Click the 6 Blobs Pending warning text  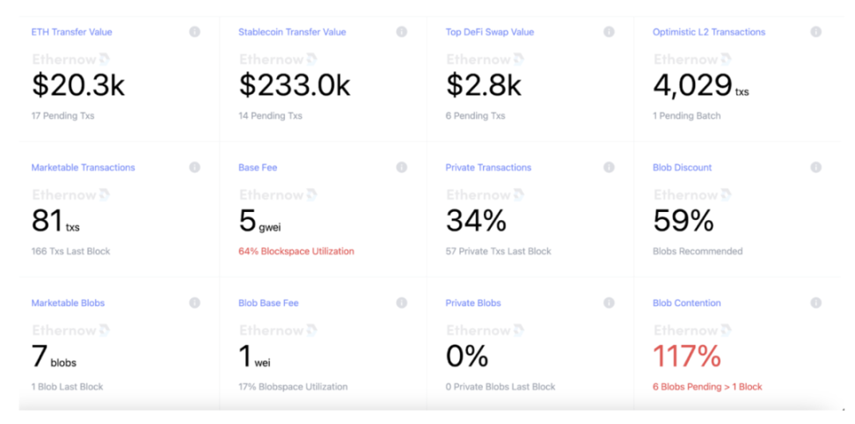pos(707,387)
